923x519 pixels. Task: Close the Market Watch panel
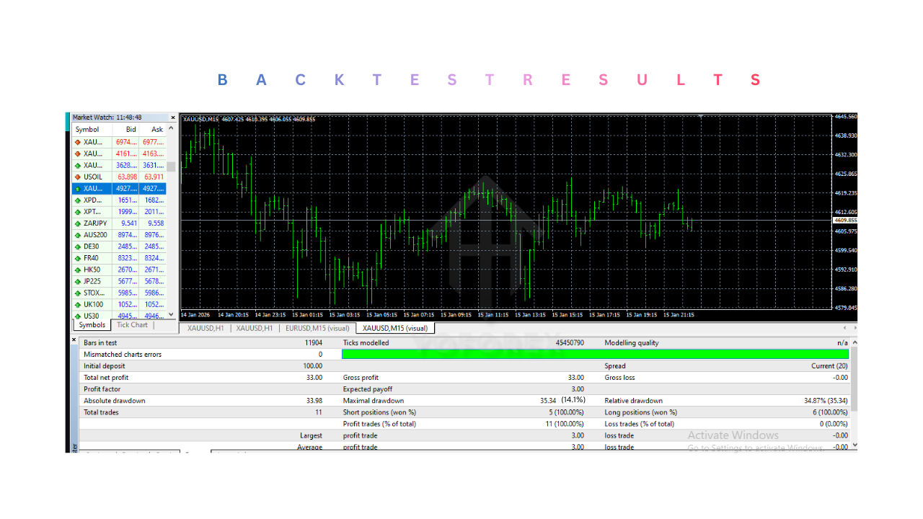tap(172, 117)
